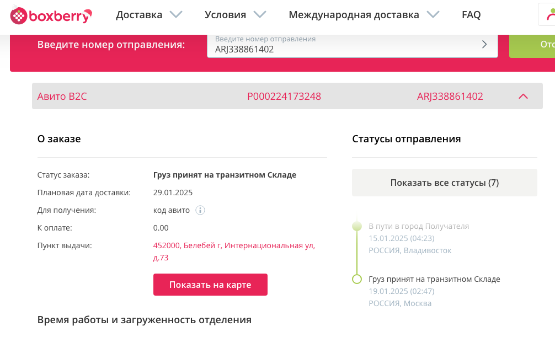This screenshot has height=337, width=555.
Task: Submit tracking number with arrow icon
Action: (x=484, y=45)
